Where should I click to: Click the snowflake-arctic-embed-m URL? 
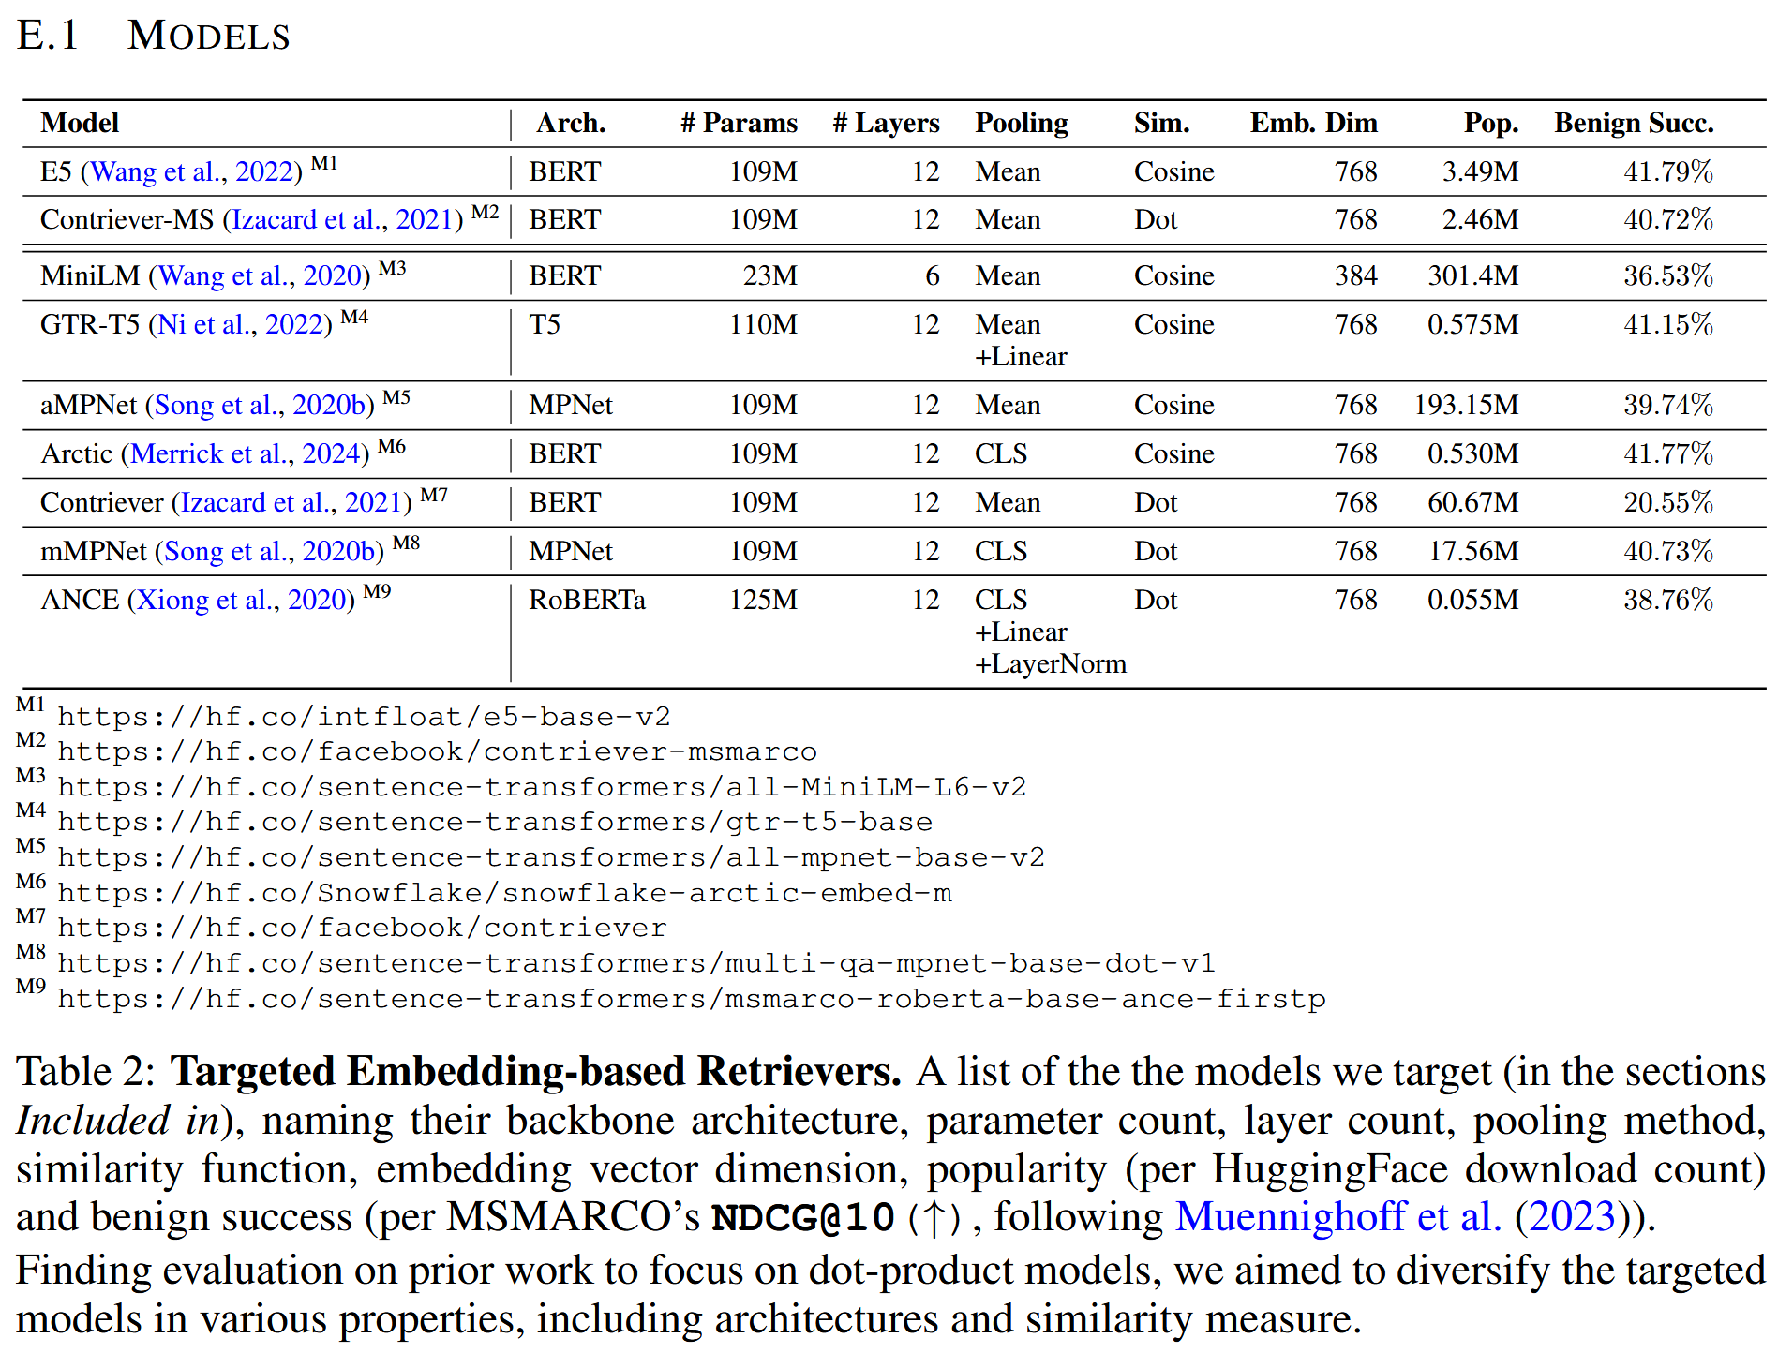tap(504, 894)
